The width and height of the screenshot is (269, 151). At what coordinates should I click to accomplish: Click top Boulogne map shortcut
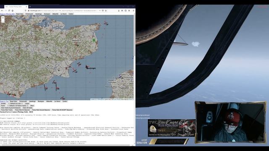(x=47, y=14)
